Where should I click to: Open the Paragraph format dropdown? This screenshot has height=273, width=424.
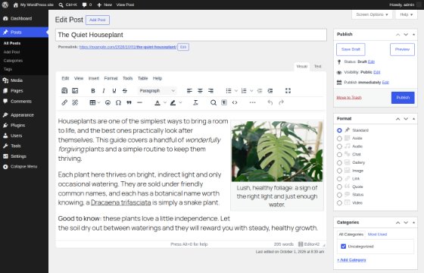157,91
